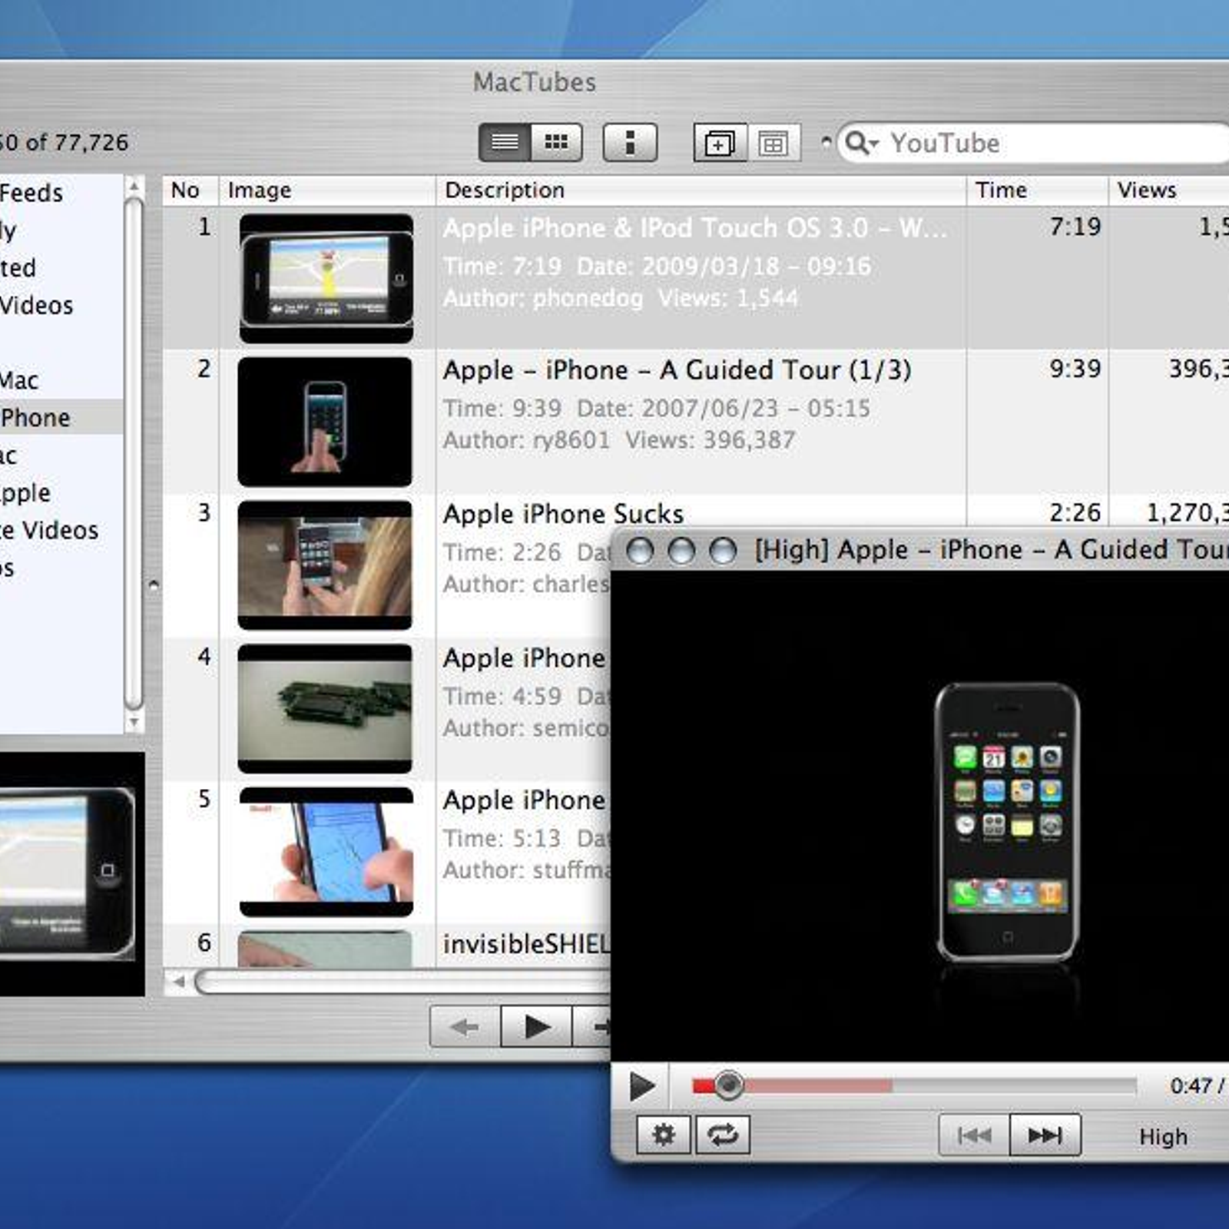The image size is (1229, 1229).
Task: Switch to list view mode
Action: (504, 142)
